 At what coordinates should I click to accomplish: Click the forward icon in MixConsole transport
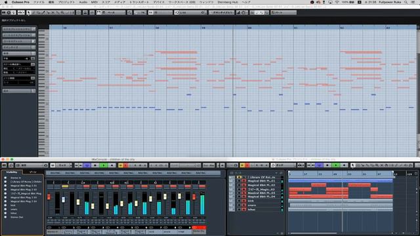[81, 165]
